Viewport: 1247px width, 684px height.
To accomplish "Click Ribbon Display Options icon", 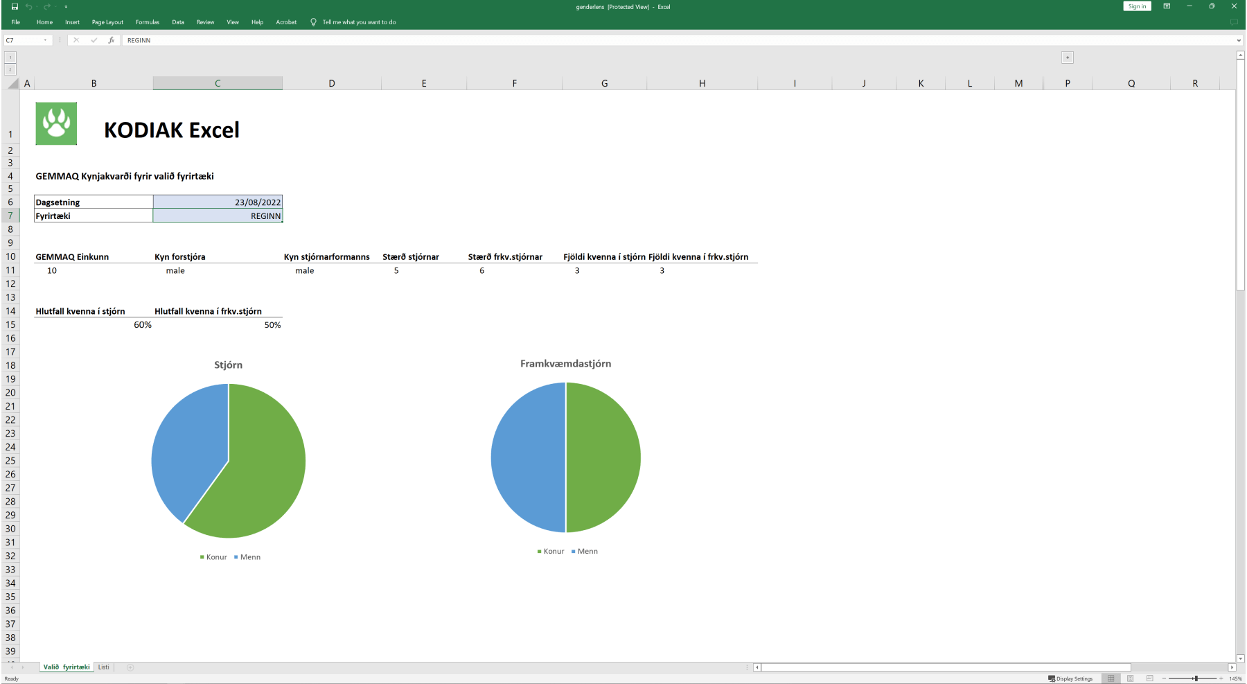I will pos(1167,6).
